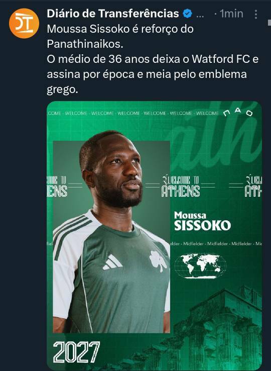271x371 pixels.
Task: Open the Diário de Transferências profile avatar
Action: pyautogui.click(x=24, y=23)
